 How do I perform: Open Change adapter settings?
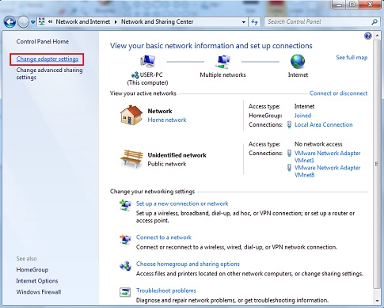coord(48,59)
